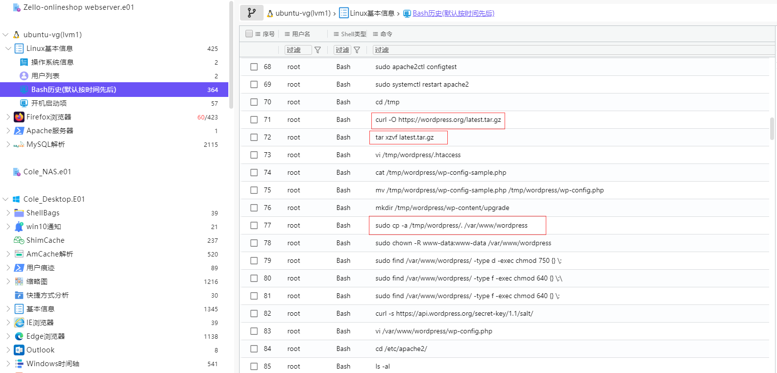Click the 命令 column header
This screenshot has height=373, width=777.
pos(386,34)
